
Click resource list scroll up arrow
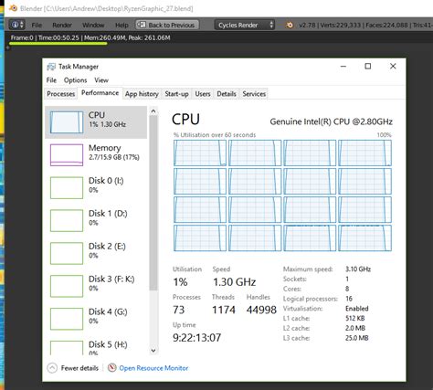(x=153, y=111)
